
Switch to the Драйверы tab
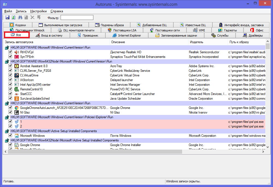click(x=253, y=35)
